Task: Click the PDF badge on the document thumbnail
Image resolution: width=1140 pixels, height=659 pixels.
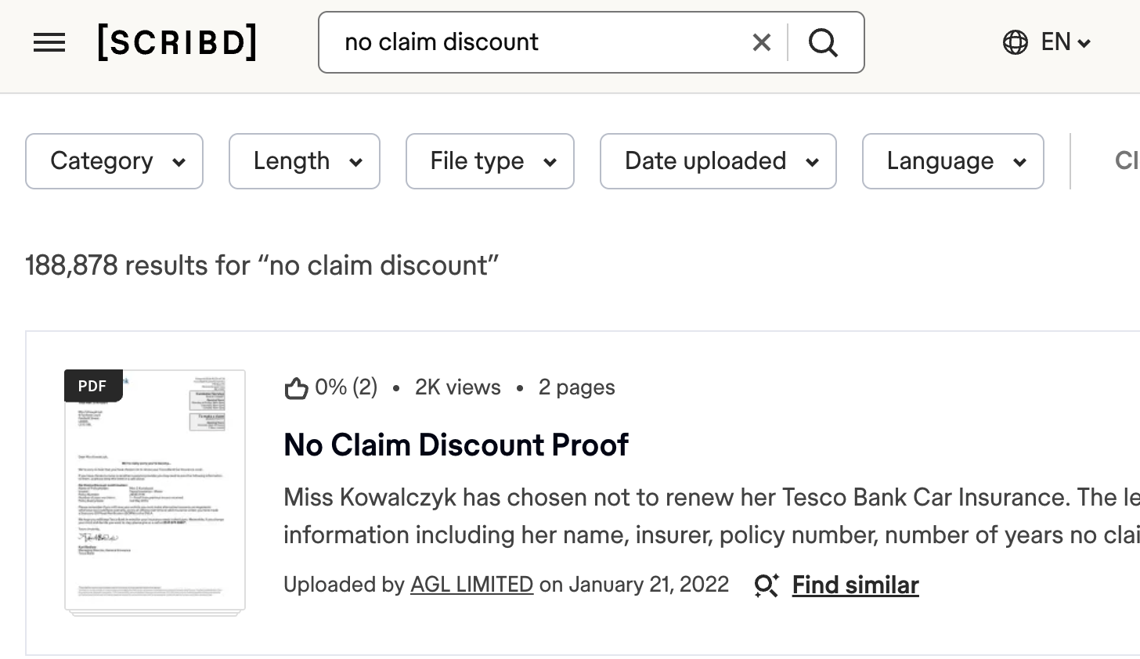Action: click(92, 386)
